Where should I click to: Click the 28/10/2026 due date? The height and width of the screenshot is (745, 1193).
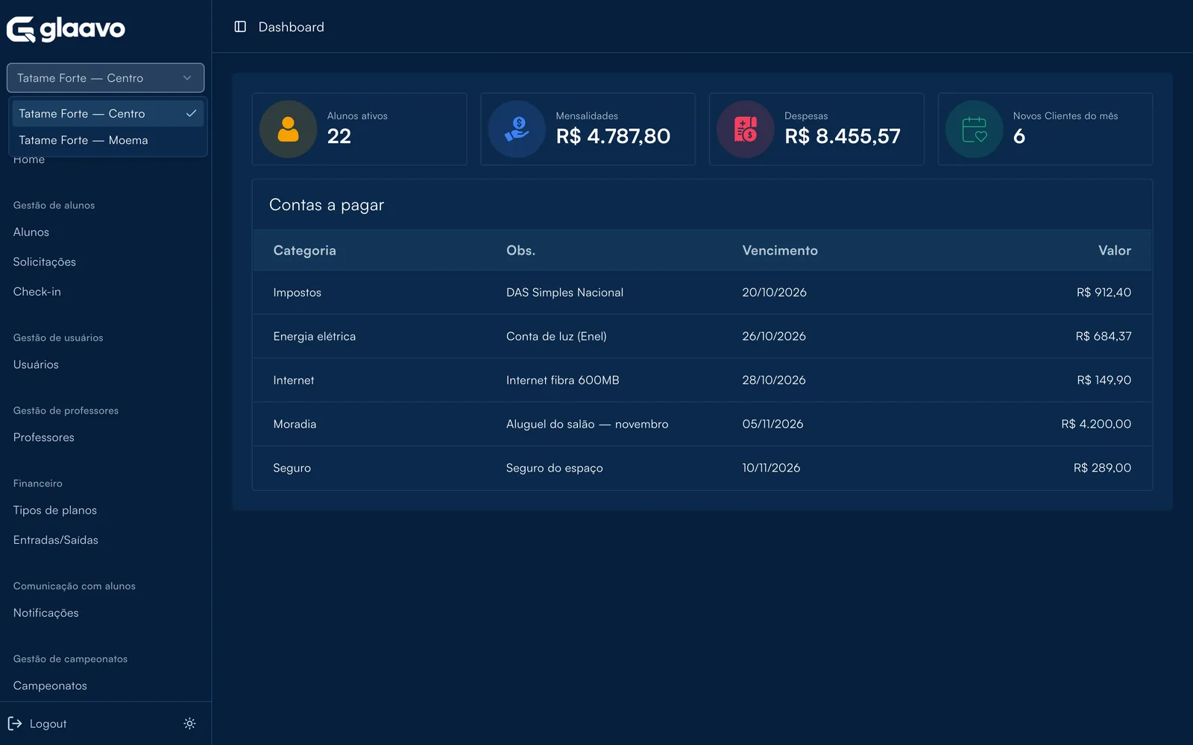pos(774,380)
